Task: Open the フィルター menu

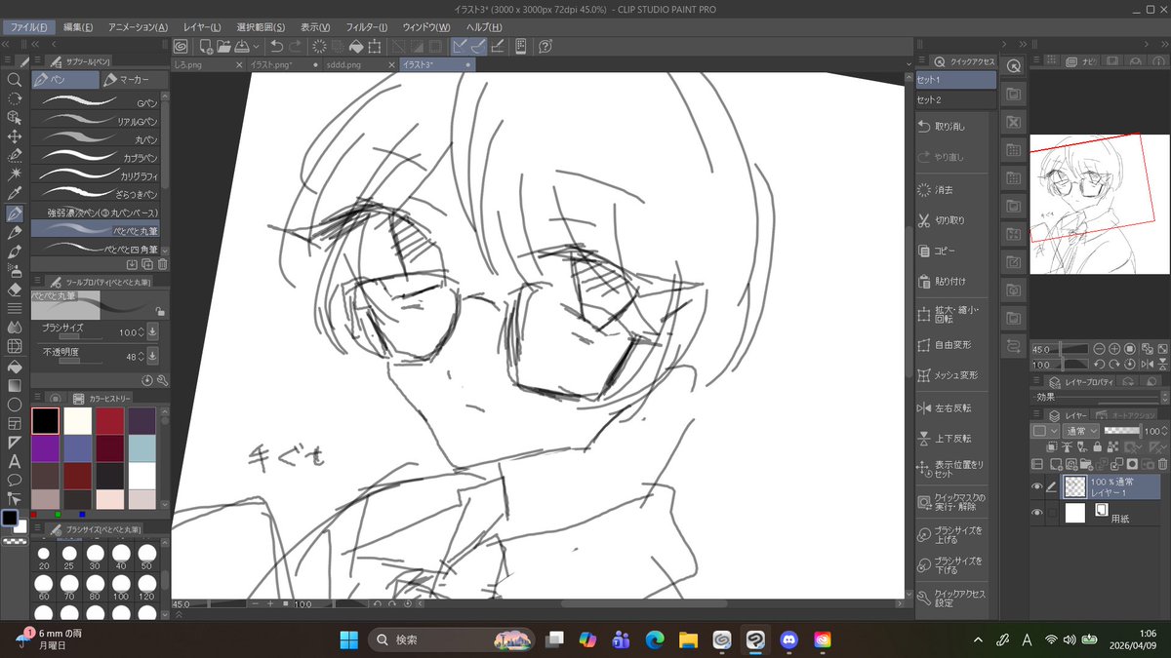Action: pos(367,27)
